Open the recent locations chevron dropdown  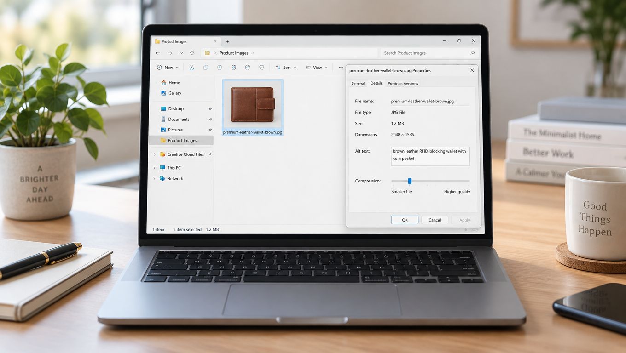181,53
